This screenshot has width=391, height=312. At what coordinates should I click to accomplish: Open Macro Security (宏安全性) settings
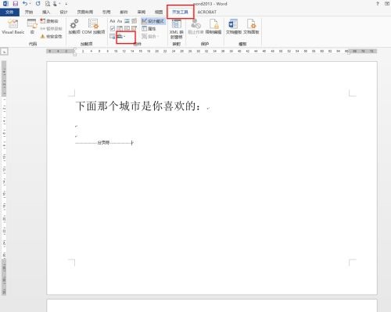(x=52, y=36)
